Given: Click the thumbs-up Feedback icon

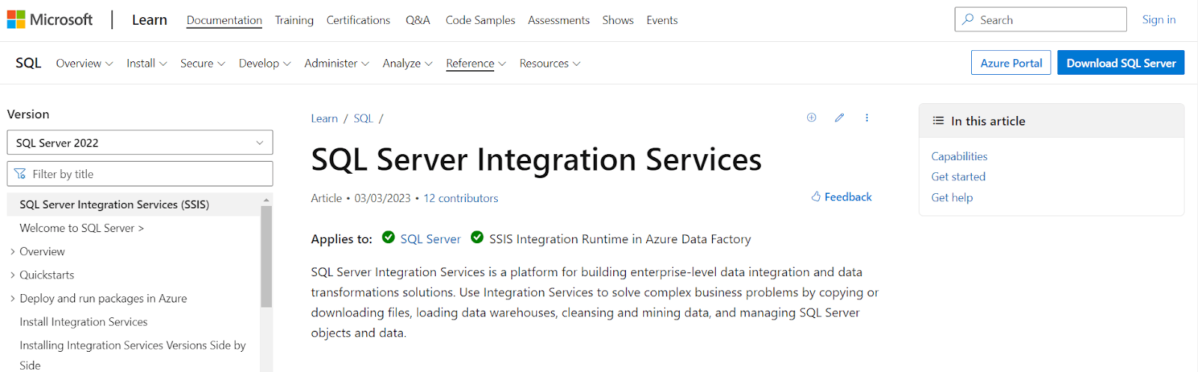Looking at the screenshot, I should [x=816, y=197].
